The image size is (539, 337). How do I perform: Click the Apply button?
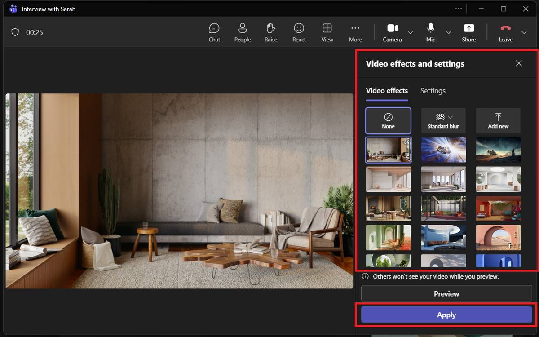tap(446, 315)
